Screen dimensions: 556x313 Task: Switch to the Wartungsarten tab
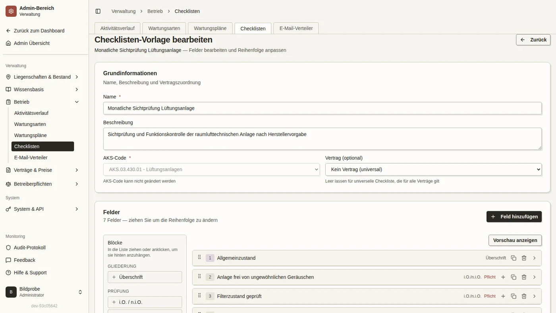point(164,29)
